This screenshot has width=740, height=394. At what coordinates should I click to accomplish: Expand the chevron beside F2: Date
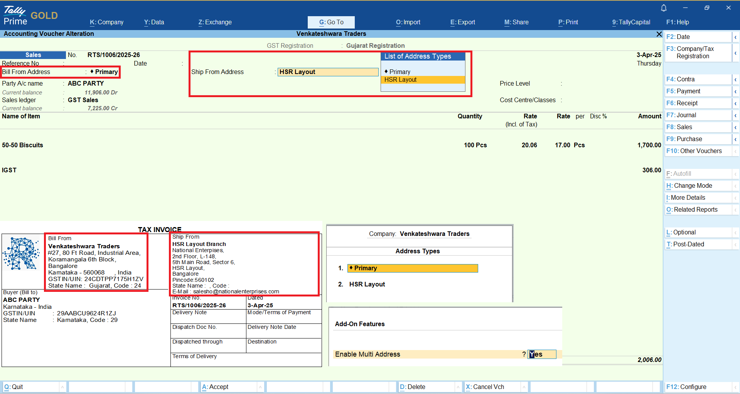(735, 37)
